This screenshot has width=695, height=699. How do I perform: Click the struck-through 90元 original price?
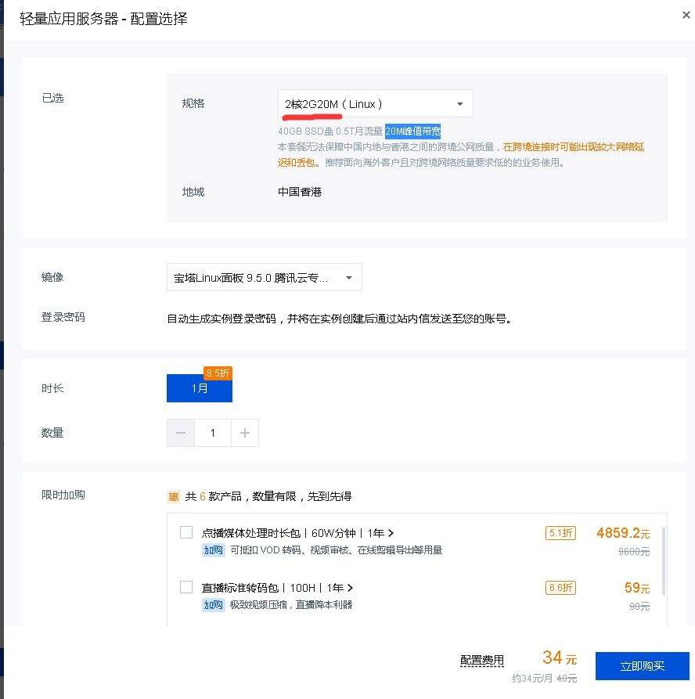tap(639, 607)
